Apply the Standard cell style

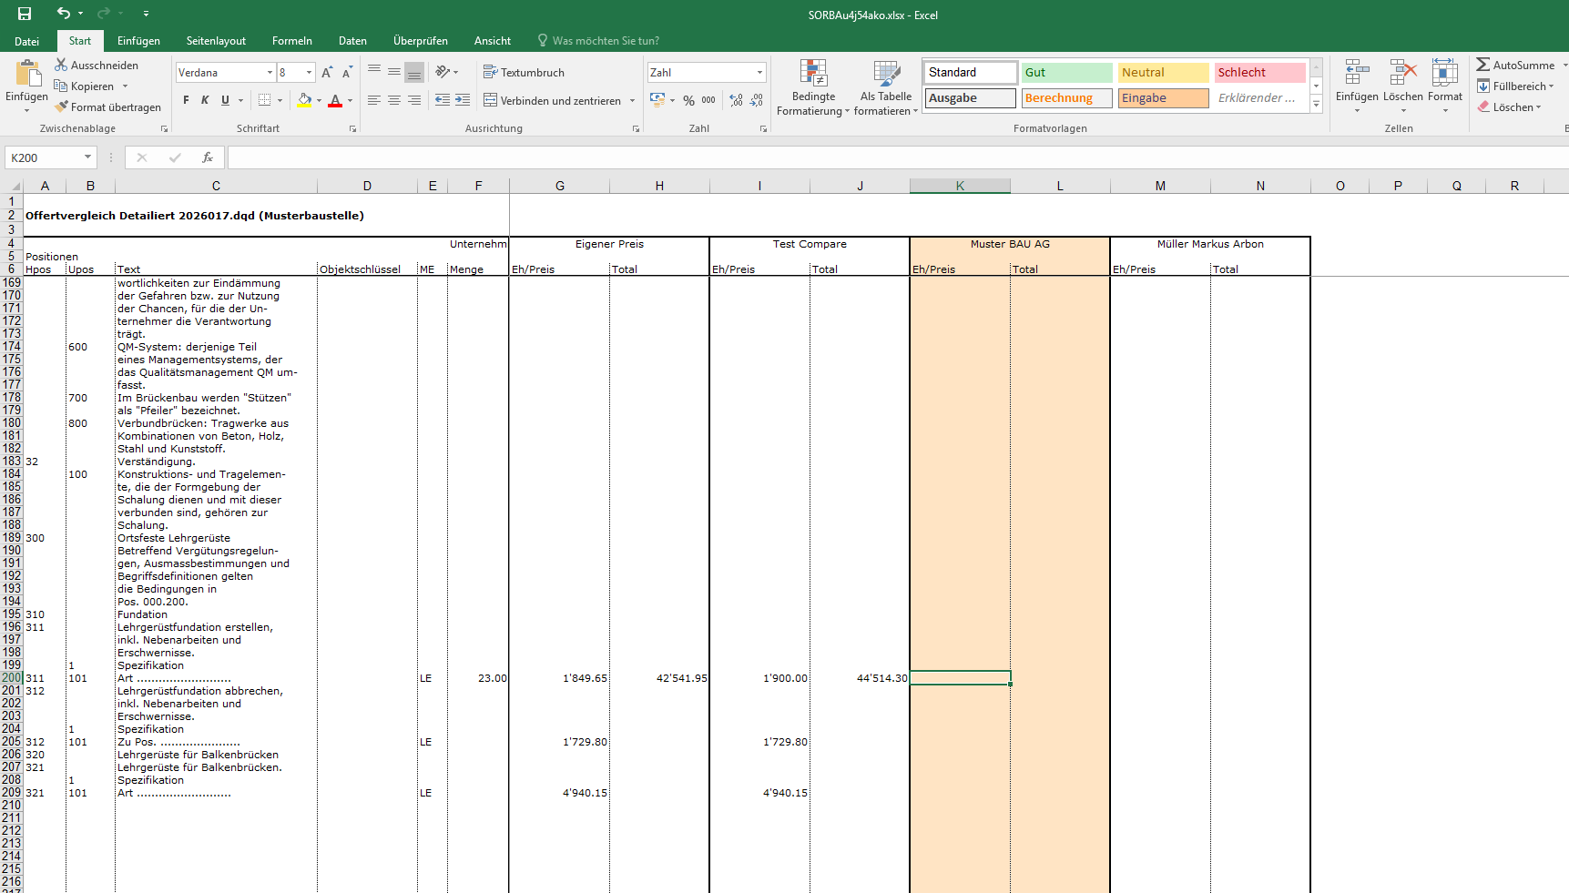(970, 72)
